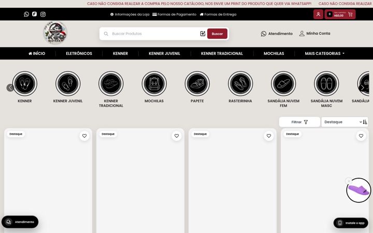Click the sort order icon beside Destaque
Image resolution: width=373 pixels, height=233 pixels.
[365, 122]
